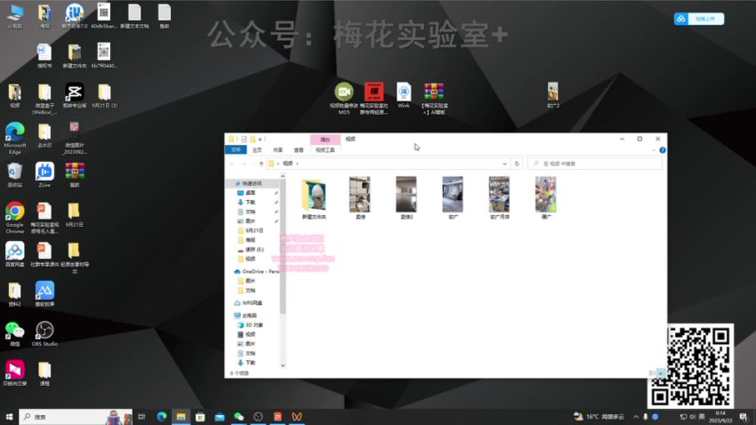The height and width of the screenshot is (425, 756).
Task: Click the Up arrow in Explorer navigation bar
Action: tap(261, 164)
